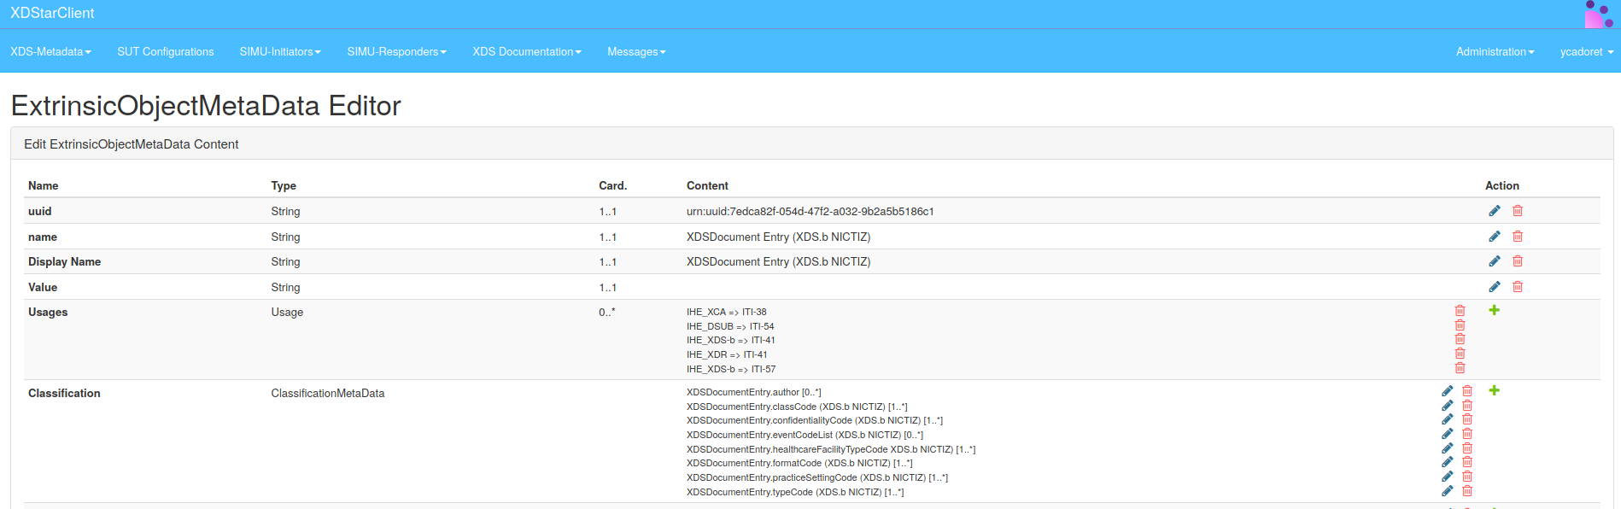Click the trash icon in Value row
This screenshot has width=1621, height=509.
click(1518, 287)
